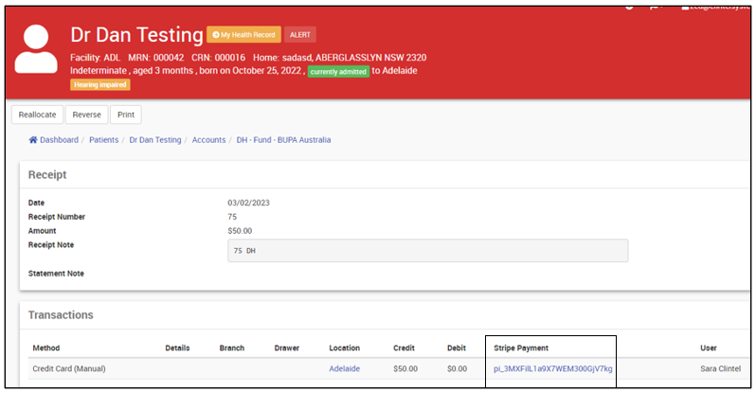Viewport: 756px width, 393px height.
Task: Click the $50.00 credit cell
Action: coord(405,368)
